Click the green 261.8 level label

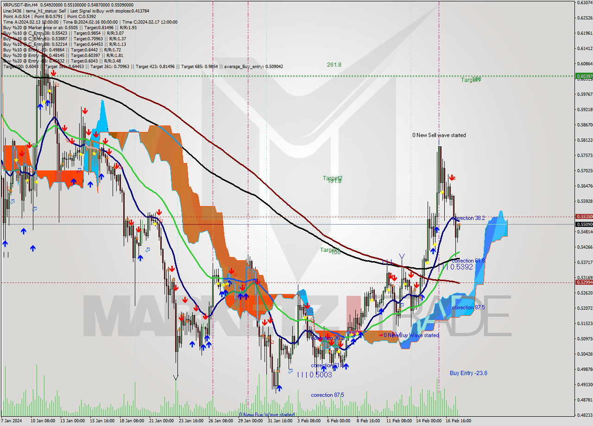click(x=334, y=65)
